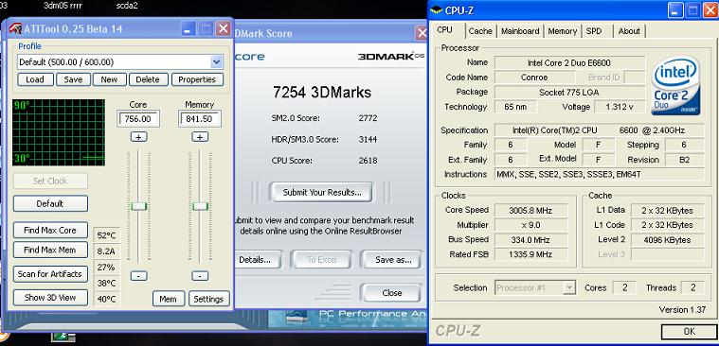The height and width of the screenshot is (346, 719).
Task: Increase Core clock with plus button
Action: (x=138, y=137)
